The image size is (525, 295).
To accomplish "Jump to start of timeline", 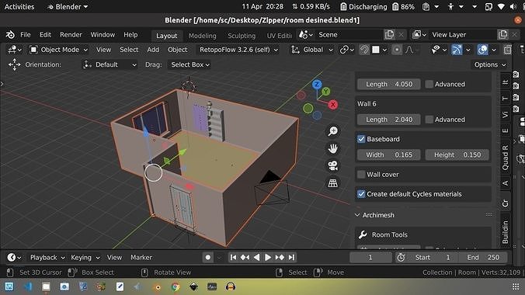I will click(233, 257).
